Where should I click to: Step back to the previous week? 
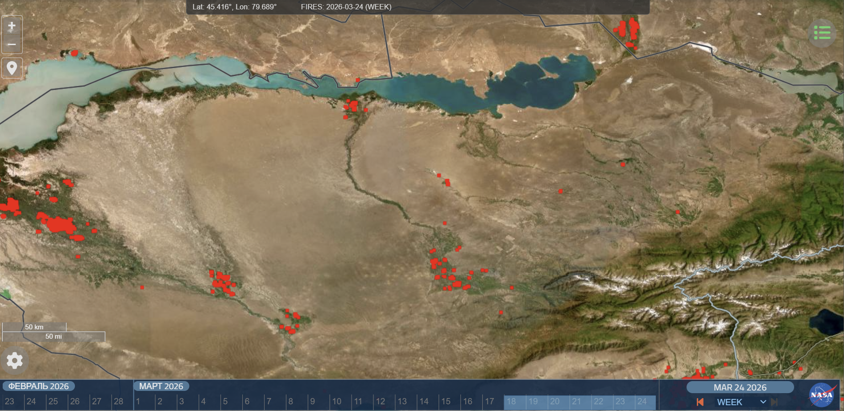point(700,402)
